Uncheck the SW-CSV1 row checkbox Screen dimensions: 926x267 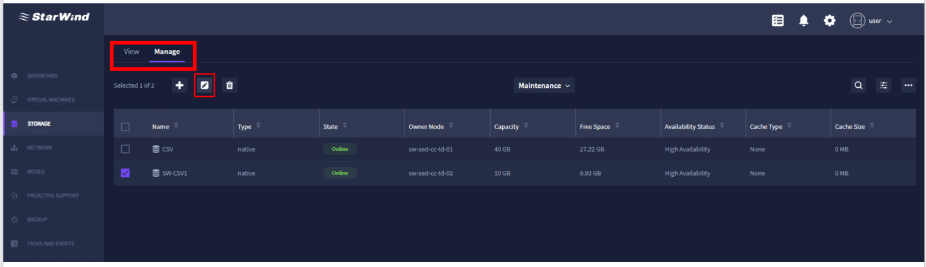tap(125, 173)
